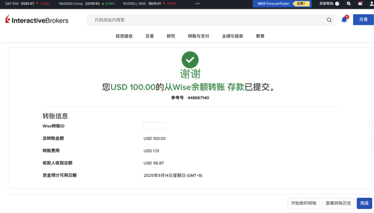
Task: Open the 投资组合 menu
Action: 124,36
